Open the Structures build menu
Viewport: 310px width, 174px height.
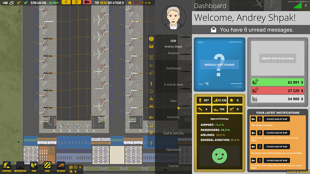pos(7,167)
